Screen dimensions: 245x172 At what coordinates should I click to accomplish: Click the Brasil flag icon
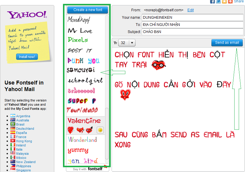point(13,124)
